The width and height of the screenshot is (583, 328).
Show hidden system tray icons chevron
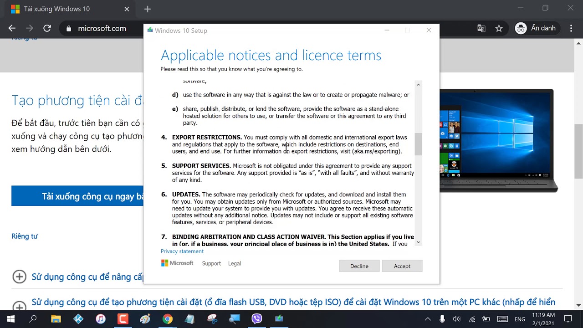click(x=428, y=319)
